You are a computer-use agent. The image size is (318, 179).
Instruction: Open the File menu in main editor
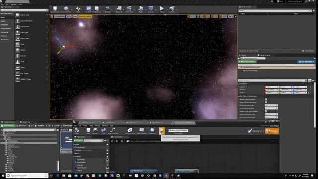[2, 4]
